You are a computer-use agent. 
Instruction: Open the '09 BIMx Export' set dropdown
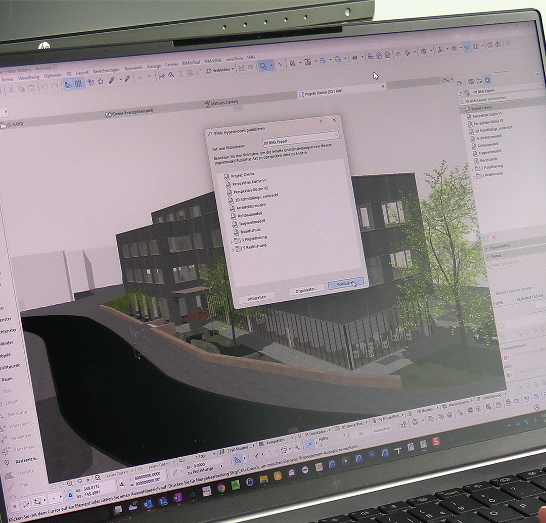click(300, 138)
